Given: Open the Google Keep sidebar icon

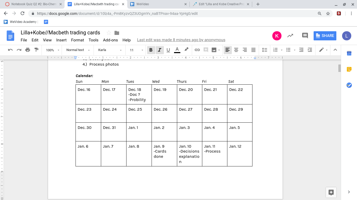Looking at the screenshot, I should coord(349,69).
